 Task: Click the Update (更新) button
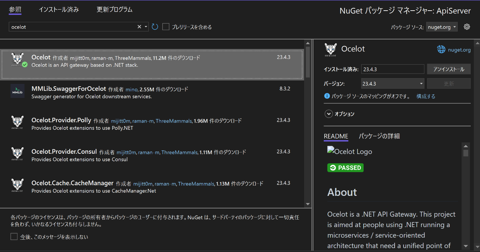click(x=449, y=84)
